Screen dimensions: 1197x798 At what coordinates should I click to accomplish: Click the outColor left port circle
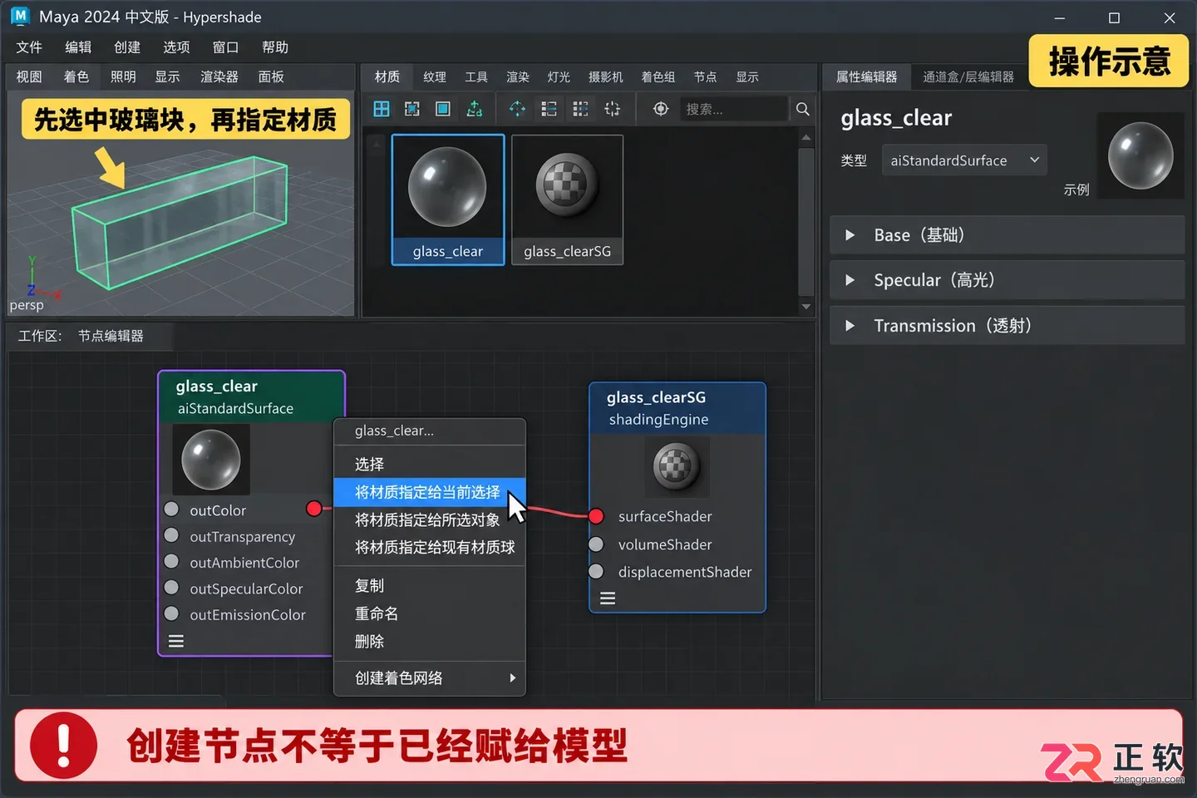pyautogui.click(x=171, y=509)
